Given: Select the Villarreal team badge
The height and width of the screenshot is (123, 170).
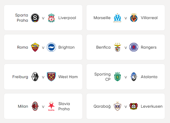Looking at the screenshot, I should (x=134, y=18).
